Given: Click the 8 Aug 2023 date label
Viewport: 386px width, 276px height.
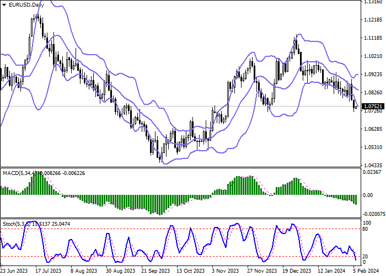Looking at the screenshot, I should click(84, 270).
